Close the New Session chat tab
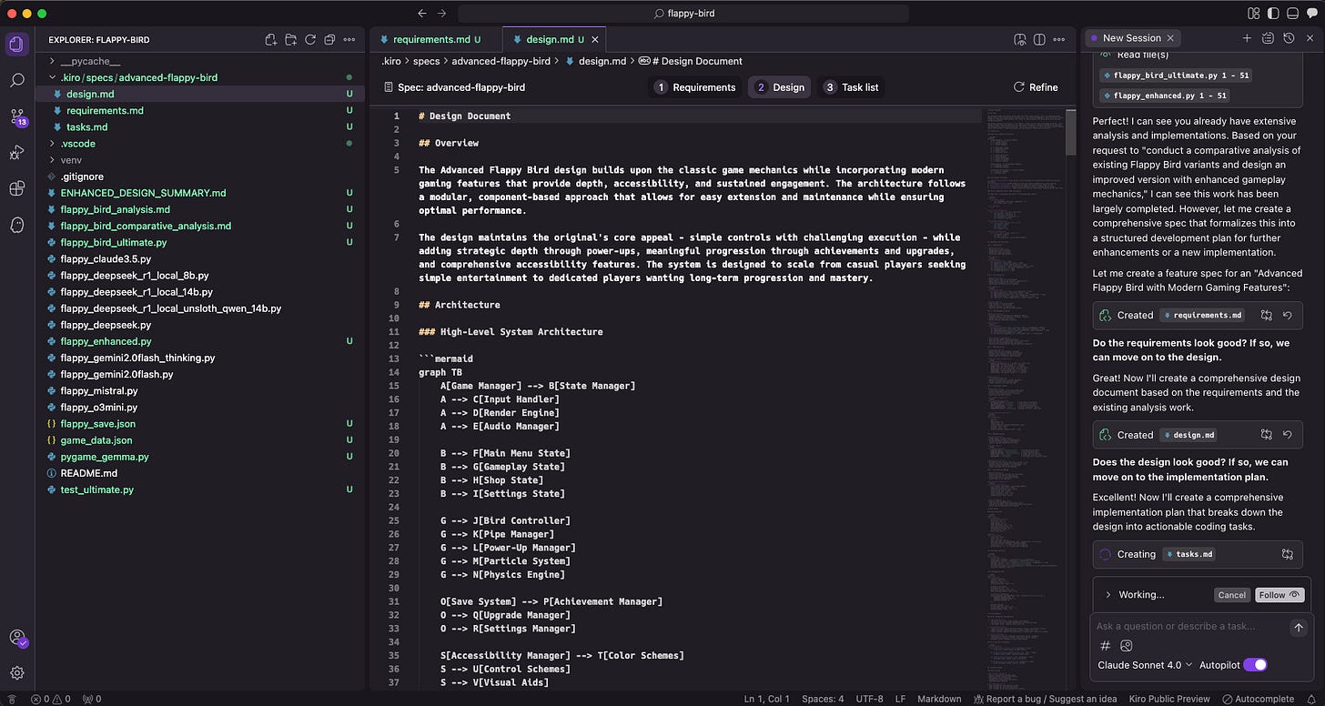 [x=1171, y=38]
